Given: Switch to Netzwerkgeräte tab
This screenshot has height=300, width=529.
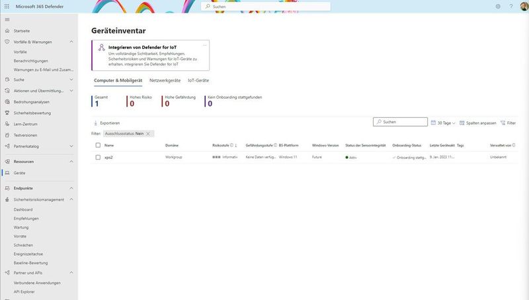Looking at the screenshot, I should point(165,80).
